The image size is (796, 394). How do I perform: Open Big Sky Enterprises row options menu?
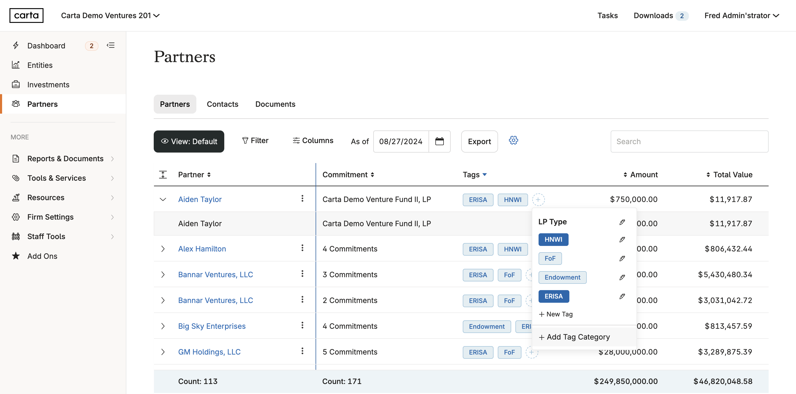[x=302, y=325]
